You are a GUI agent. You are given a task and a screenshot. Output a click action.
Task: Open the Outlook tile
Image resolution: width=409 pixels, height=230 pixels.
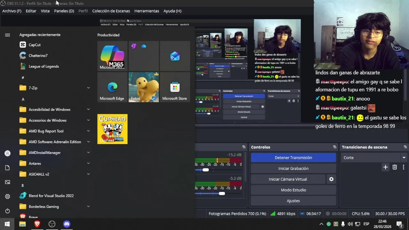175,56
